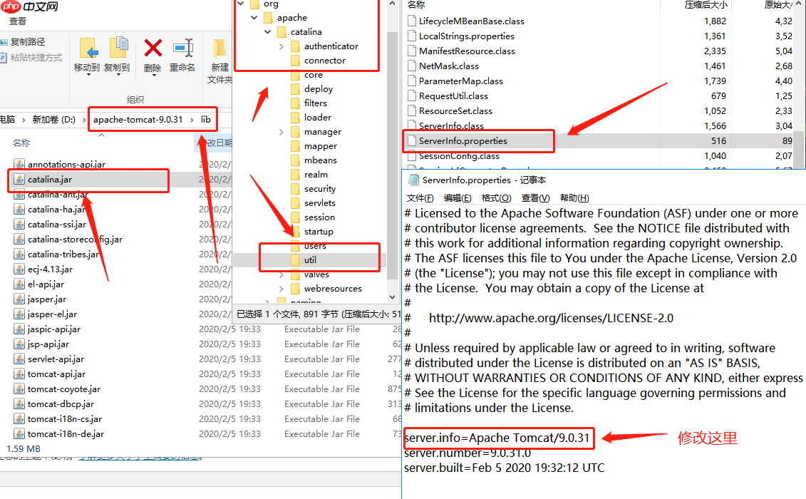Open Notepad's File (文件) menu

tap(420, 198)
